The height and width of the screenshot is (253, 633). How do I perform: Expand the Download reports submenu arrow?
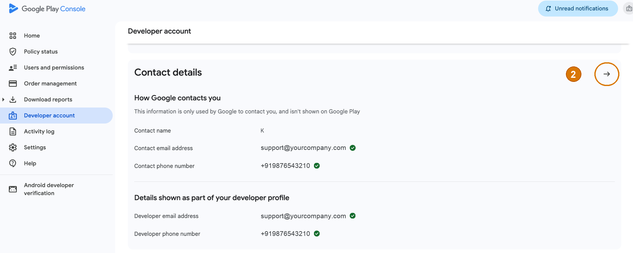tap(3, 100)
